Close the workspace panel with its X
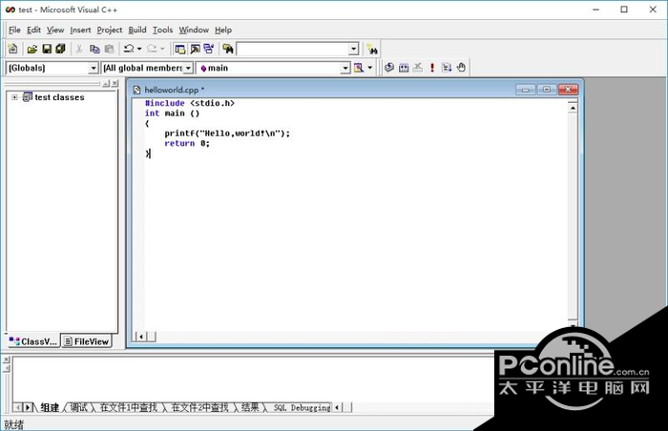This screenshot has height=431, width=668. point(115,84)
